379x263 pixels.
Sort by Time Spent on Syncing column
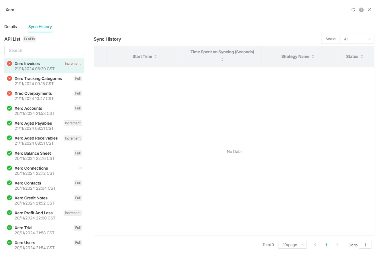pos(222,60)
